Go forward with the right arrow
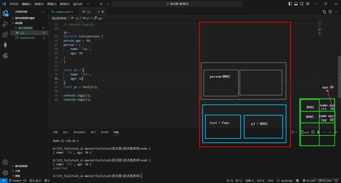 coord(107,4)
